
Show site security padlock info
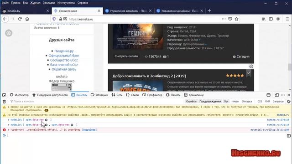61,19
